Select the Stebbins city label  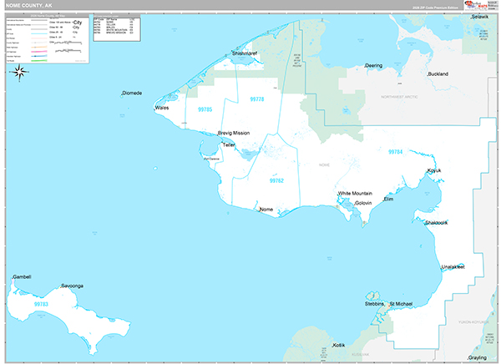(x=374, y=304)
